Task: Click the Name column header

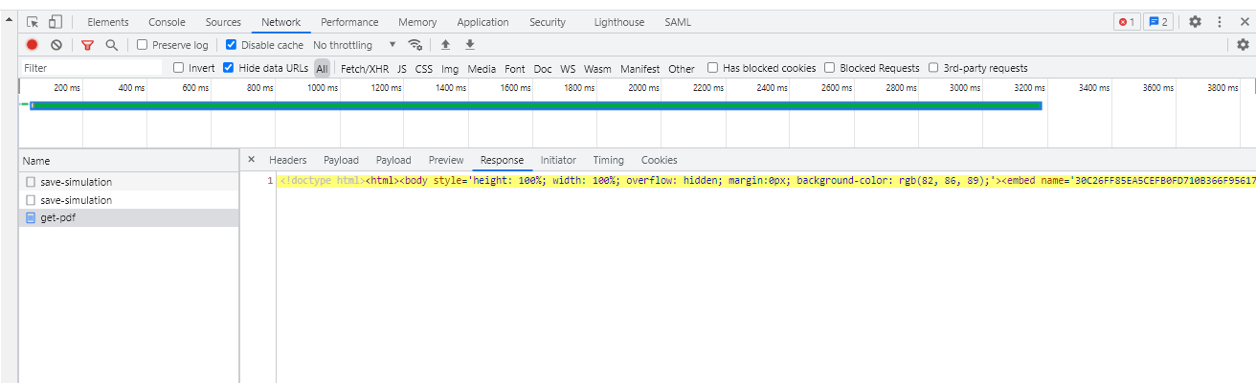Action: 128,161
